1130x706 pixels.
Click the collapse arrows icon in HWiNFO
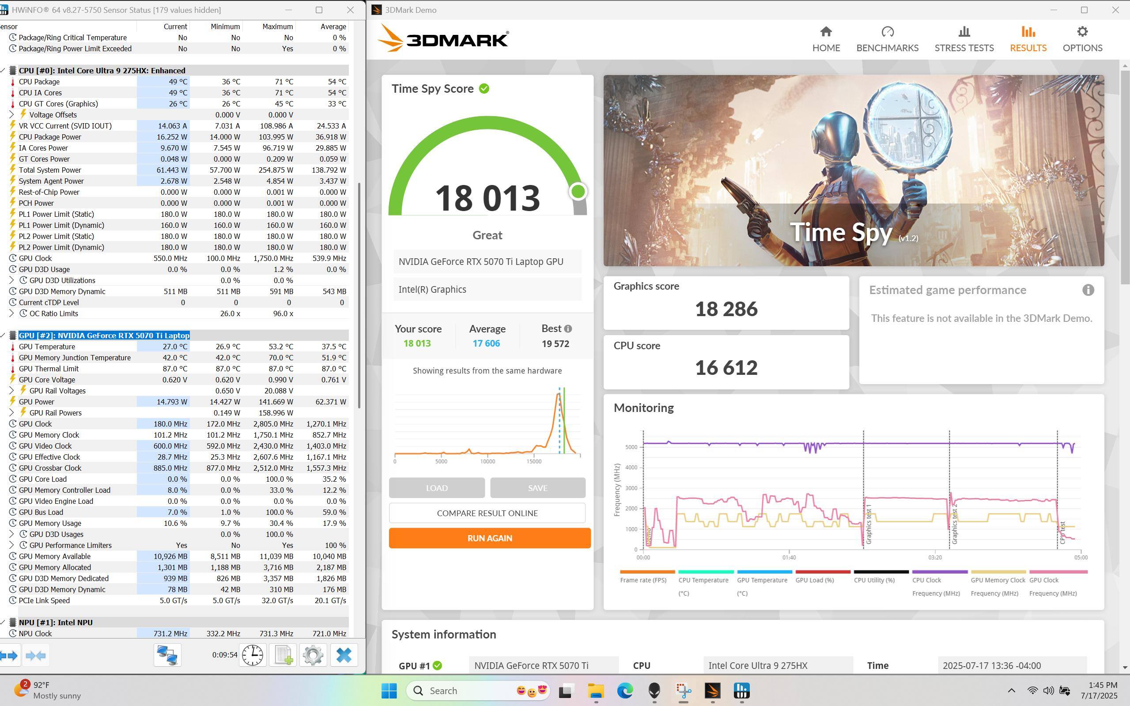coord(36,656)
